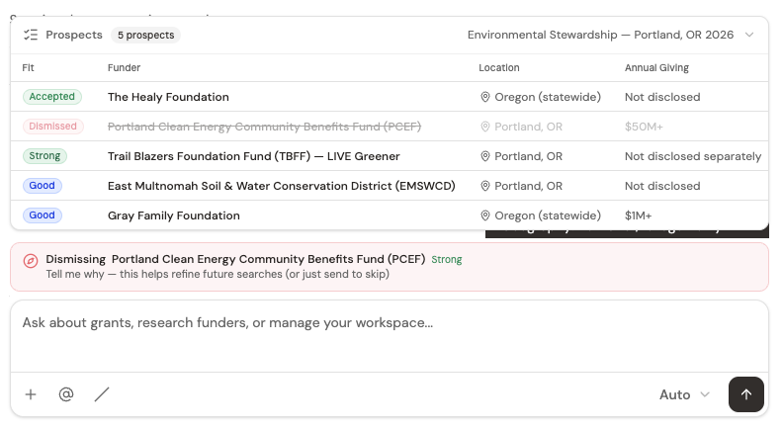Click the Strong fit badge for Trail Blazers
782x430 pixels.
point(44,156)
